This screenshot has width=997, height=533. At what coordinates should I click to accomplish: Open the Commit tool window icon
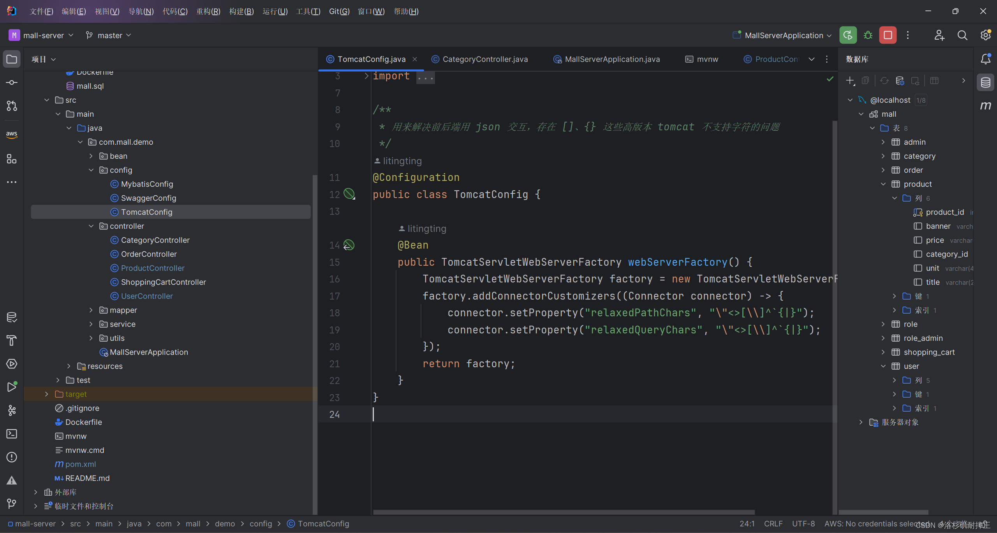point(12,82)
